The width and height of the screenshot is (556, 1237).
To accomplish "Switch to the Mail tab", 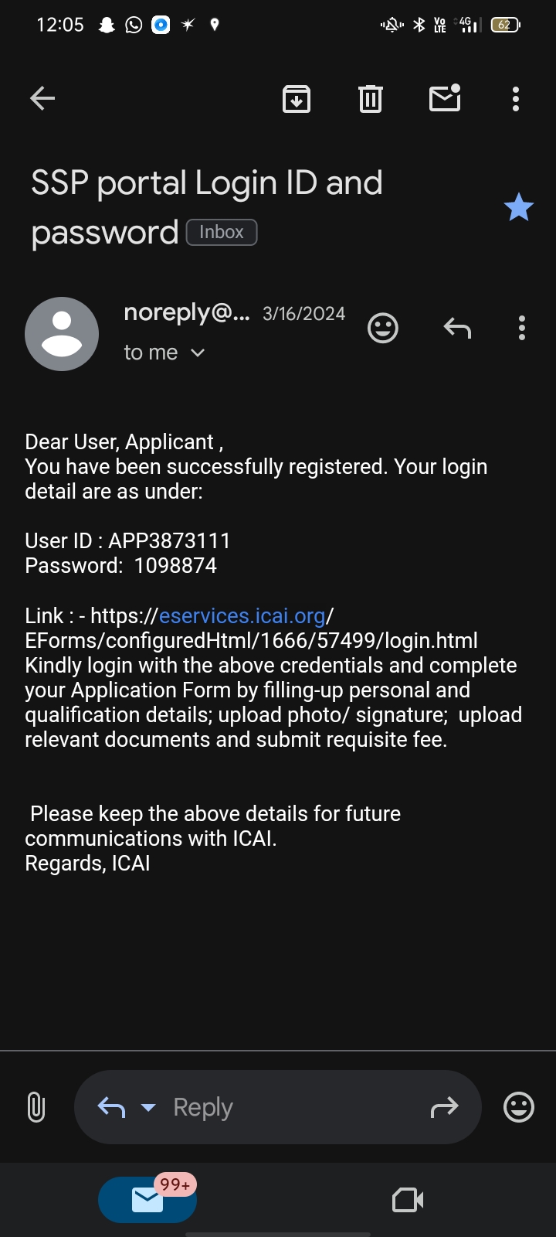I will point(147,1200).
